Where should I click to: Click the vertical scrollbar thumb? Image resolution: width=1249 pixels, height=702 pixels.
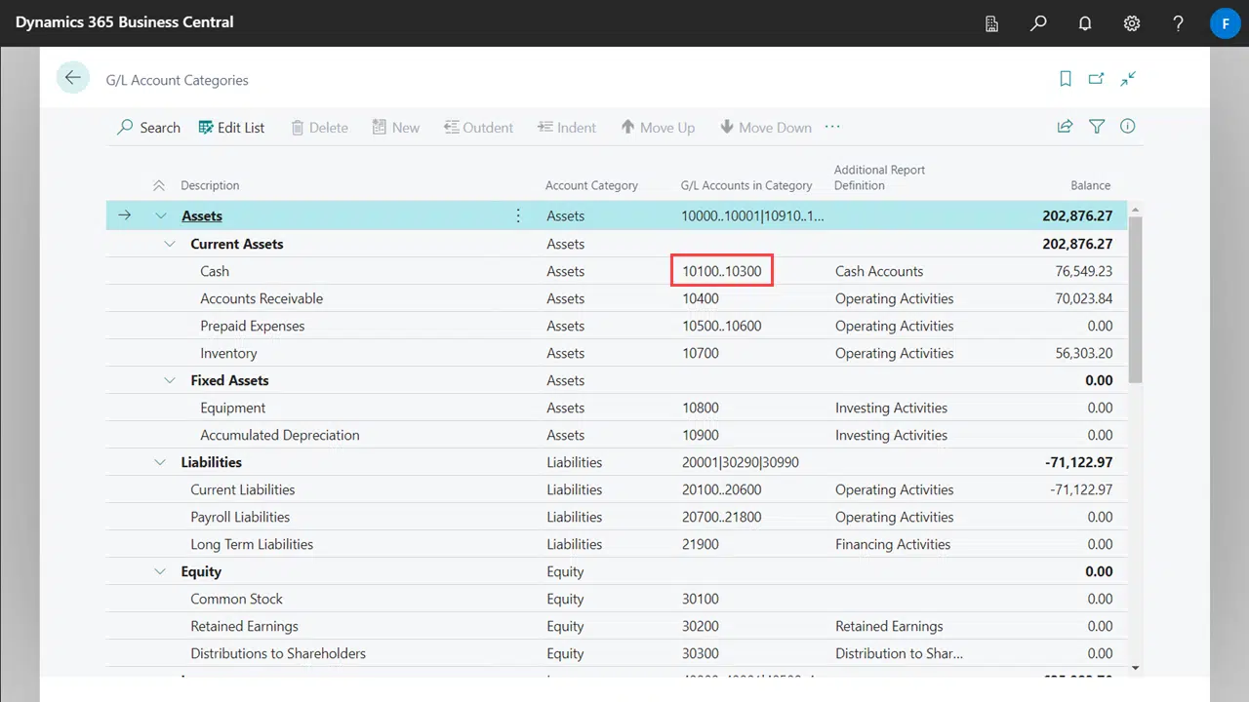pos(1135,297)
